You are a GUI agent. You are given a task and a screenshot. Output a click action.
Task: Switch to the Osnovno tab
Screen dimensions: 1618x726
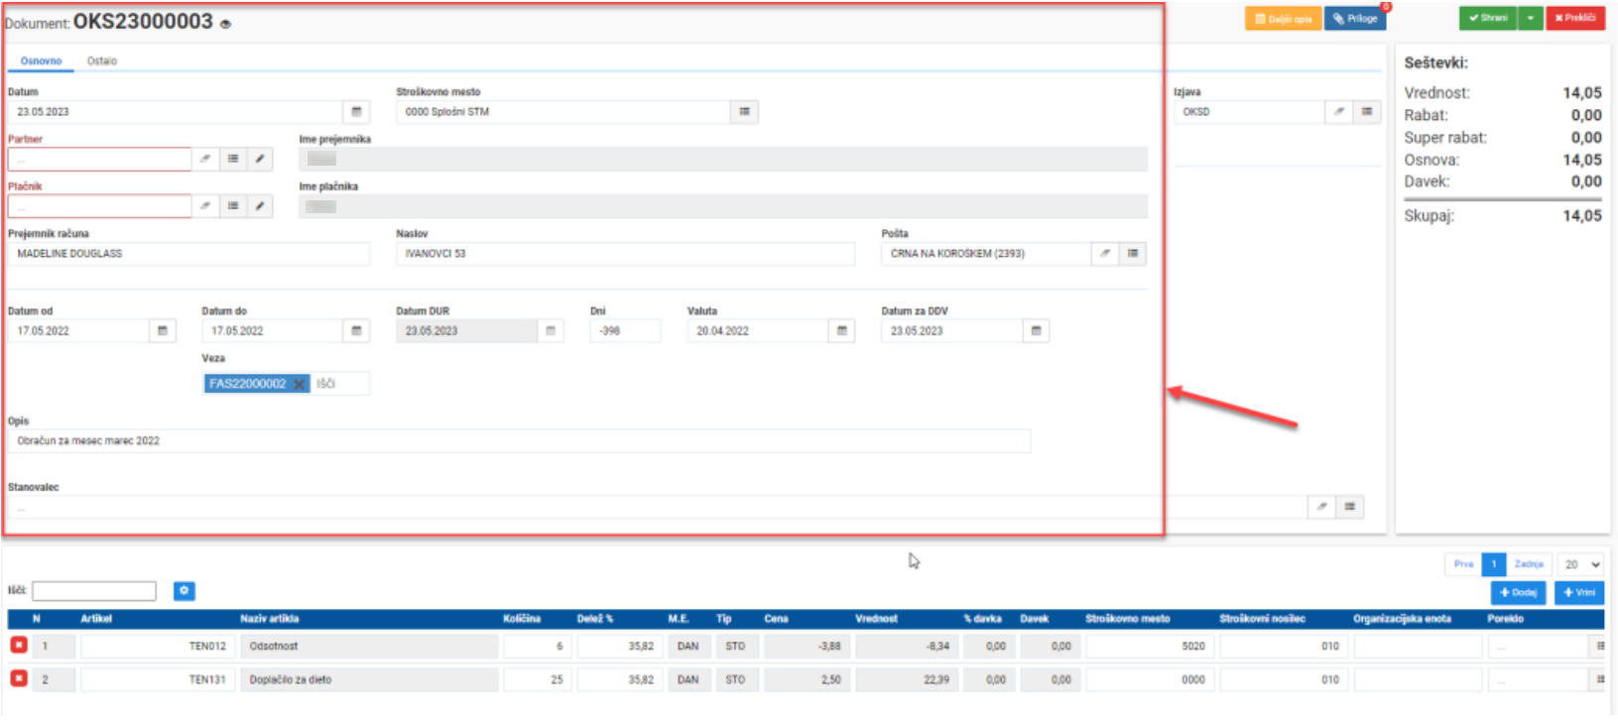point(42,61)
